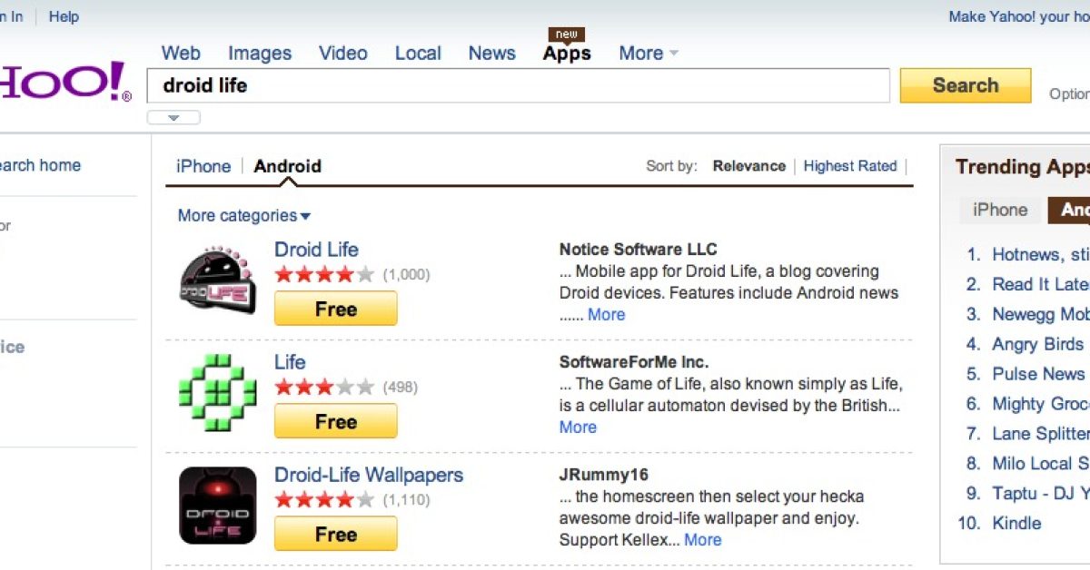Select iPhone tab in Trending Apps

tap(999, 210)
